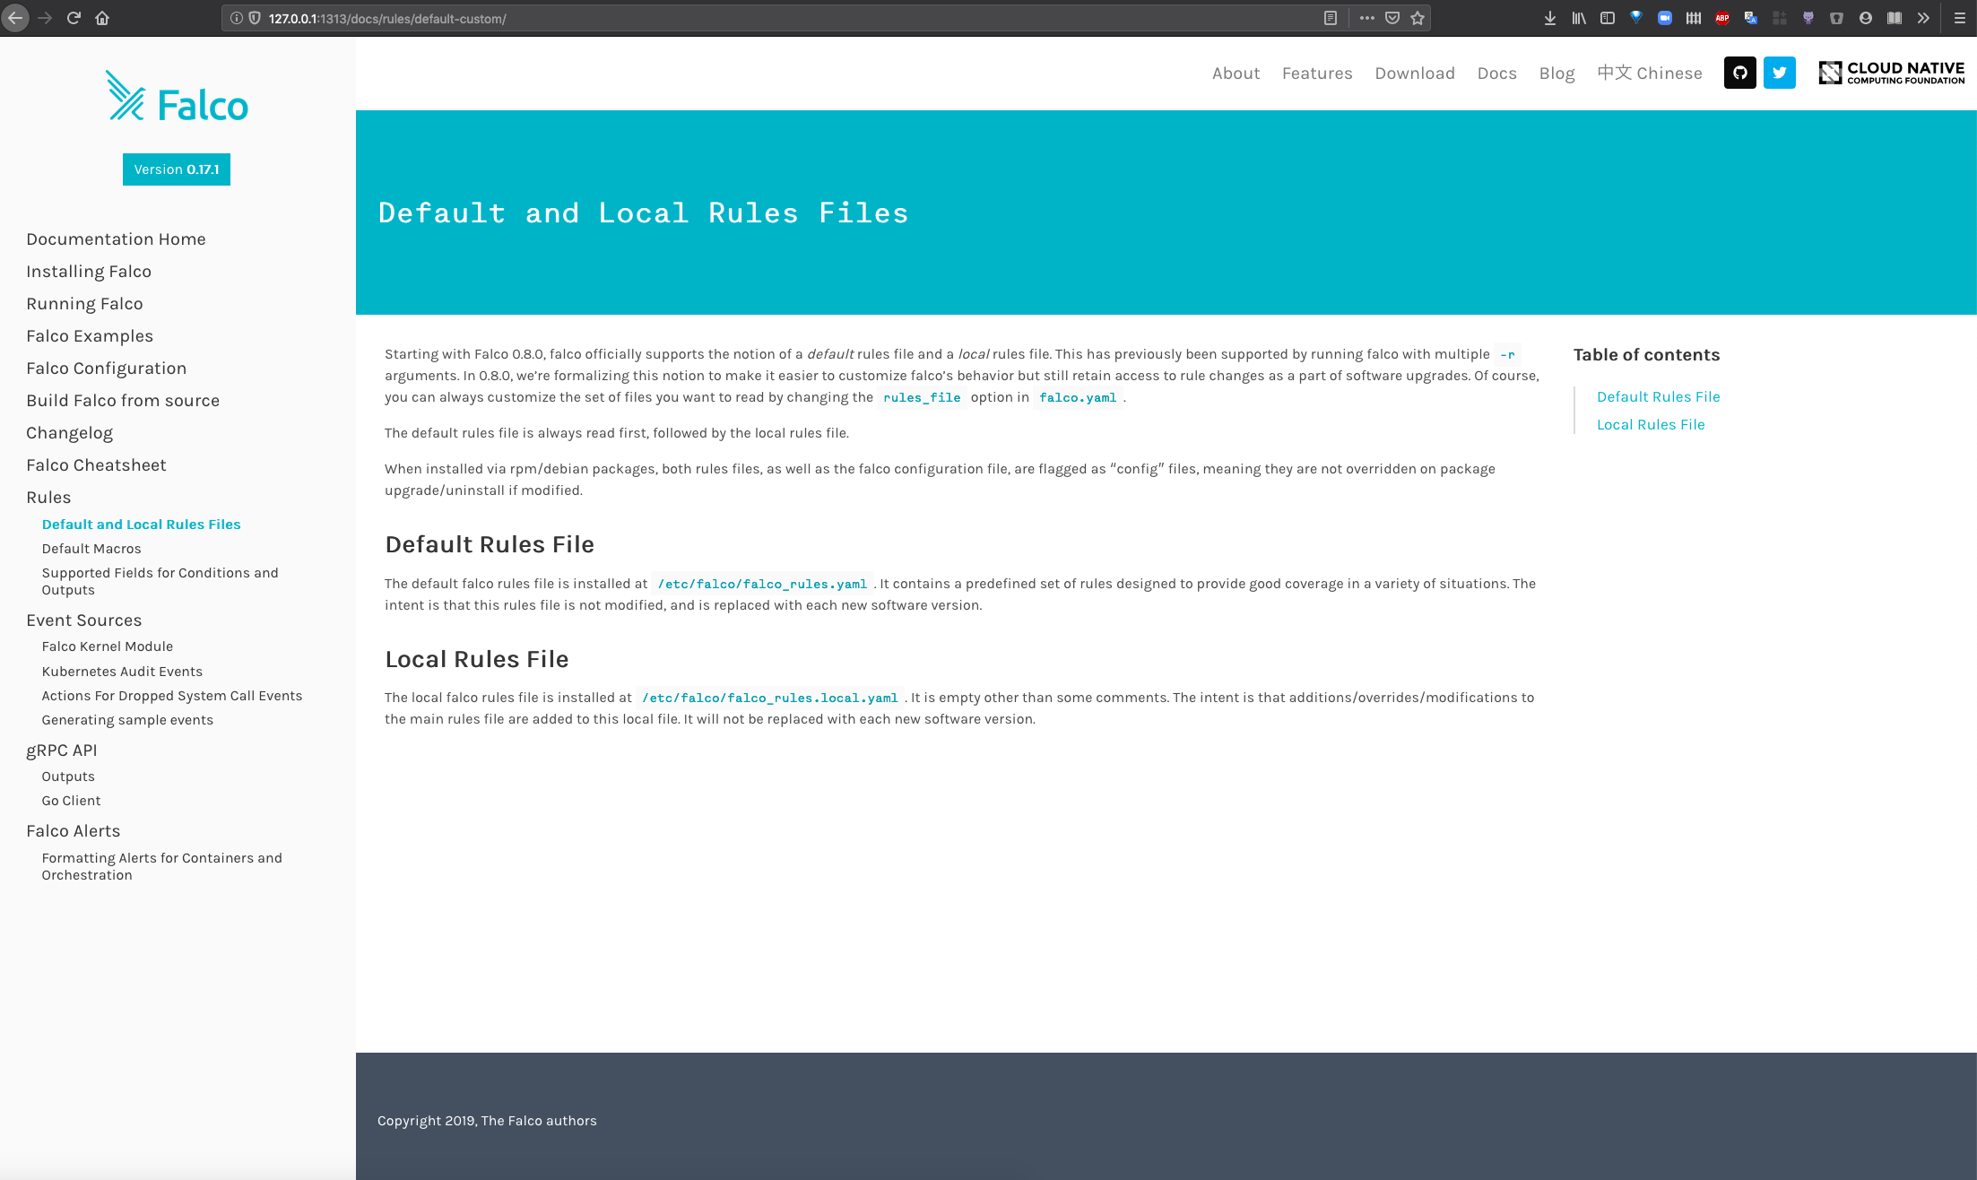The image size is (1977, 1180).
Task: Open the Falco GitHub icon in navbar
Action: 1739,73
